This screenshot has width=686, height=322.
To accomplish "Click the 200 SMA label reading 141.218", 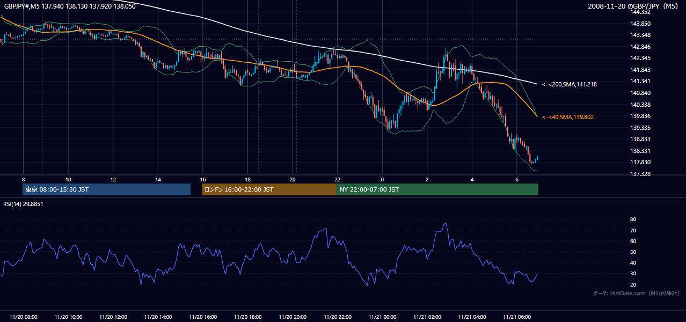I will pyautogui.click(x=570, y=84).
